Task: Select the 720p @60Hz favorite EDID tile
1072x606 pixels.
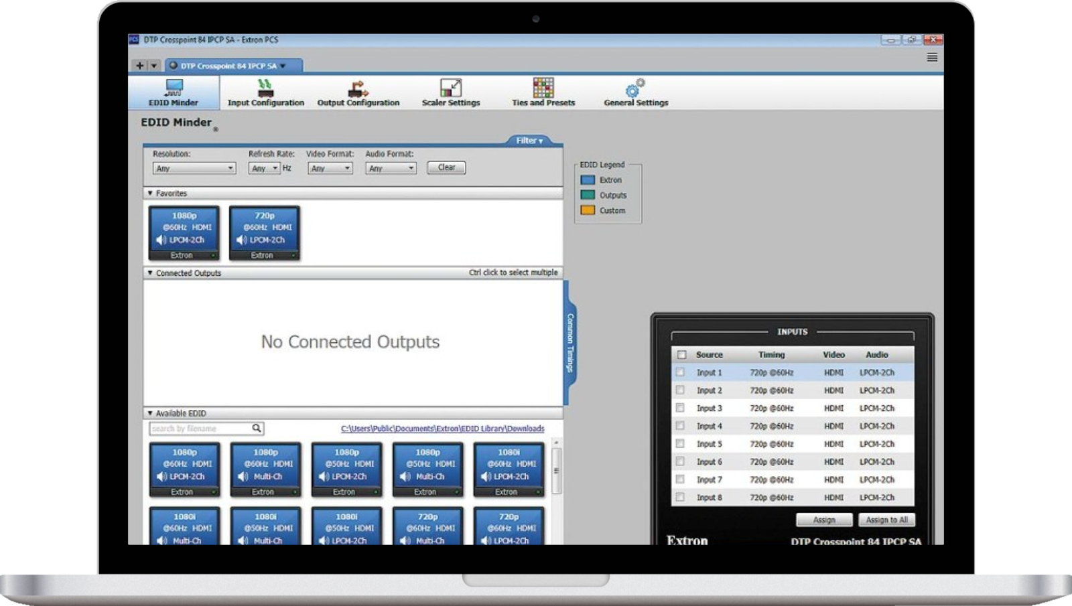Action: [265, 233]
